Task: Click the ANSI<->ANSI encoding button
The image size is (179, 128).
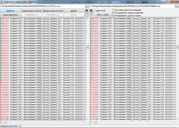Action: [x=102, y=15]
